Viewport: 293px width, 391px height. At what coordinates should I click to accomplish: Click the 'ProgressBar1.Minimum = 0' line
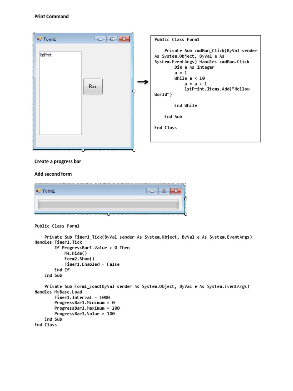tap(84, 303)
